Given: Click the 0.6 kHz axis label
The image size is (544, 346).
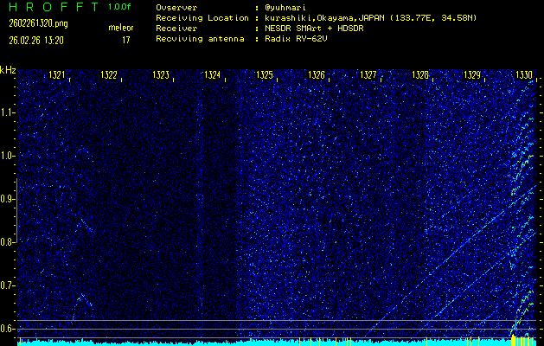Looking at the screenshot, I should [6, 329].
